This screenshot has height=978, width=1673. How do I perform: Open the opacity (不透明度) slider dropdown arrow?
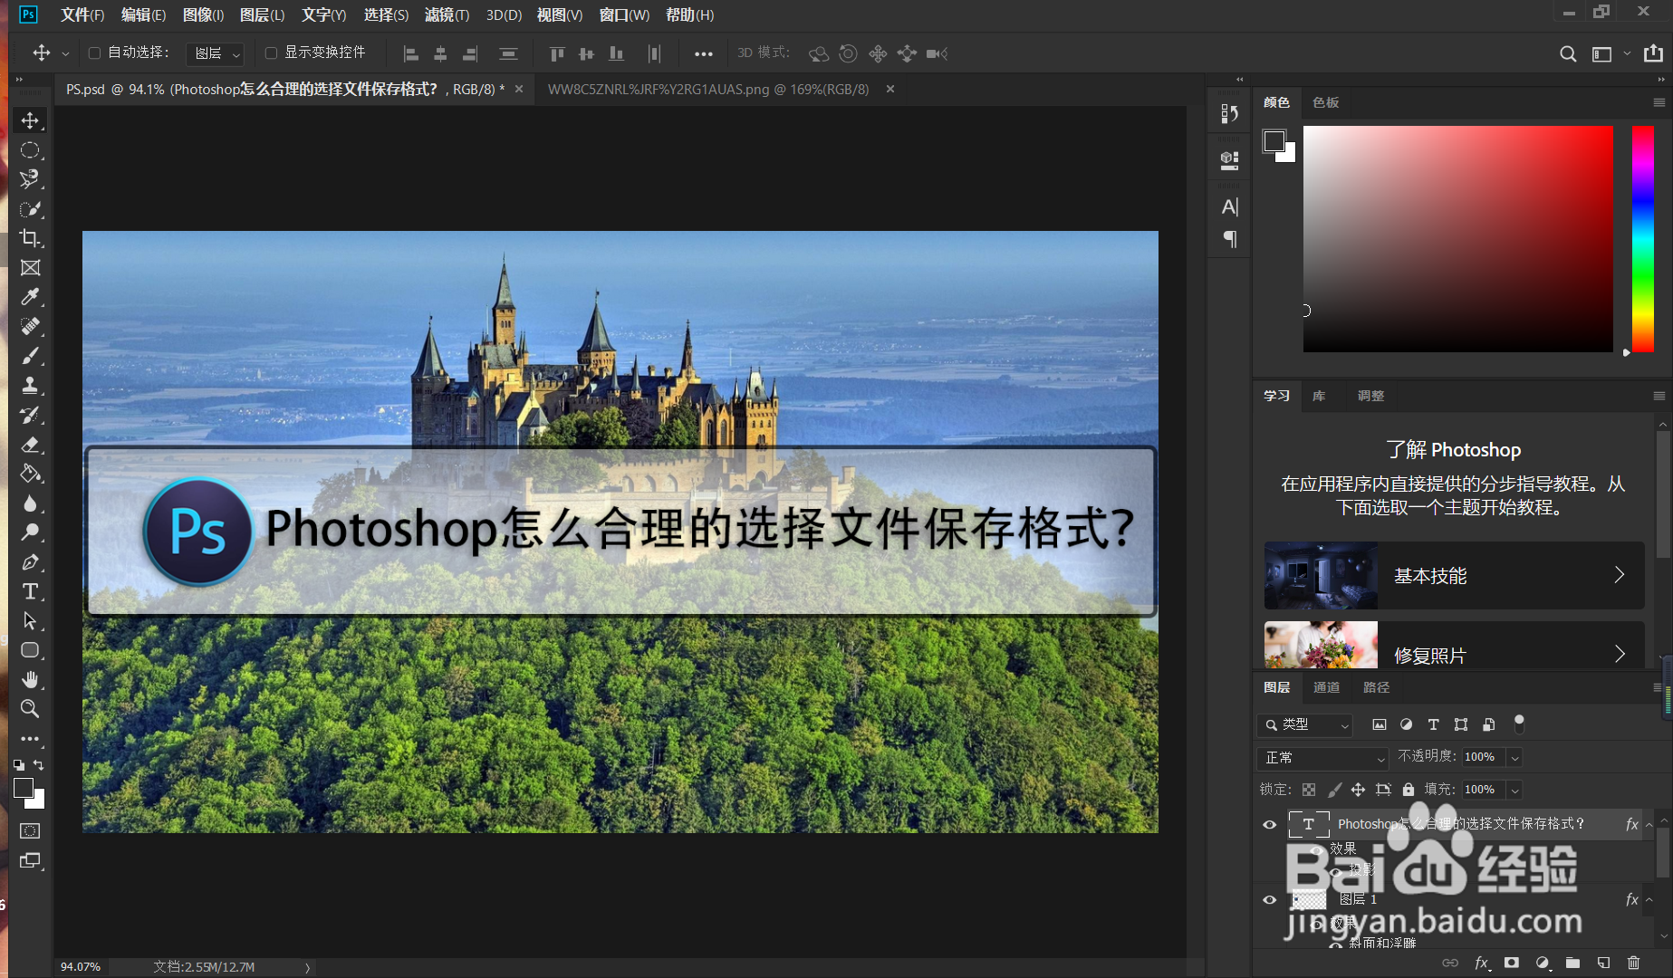point(1514,757)
